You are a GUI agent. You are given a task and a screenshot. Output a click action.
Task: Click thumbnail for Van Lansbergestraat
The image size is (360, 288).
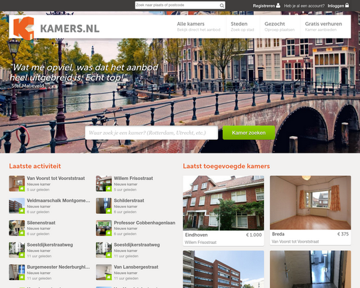[104, 272]
